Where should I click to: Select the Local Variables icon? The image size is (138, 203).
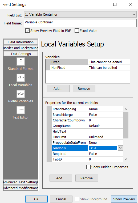21,78
